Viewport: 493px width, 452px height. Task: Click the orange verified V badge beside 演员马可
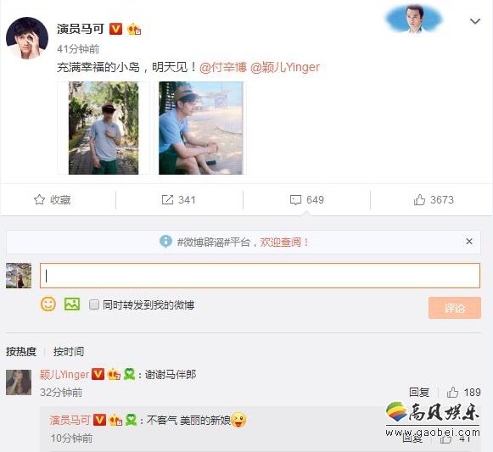115,29
